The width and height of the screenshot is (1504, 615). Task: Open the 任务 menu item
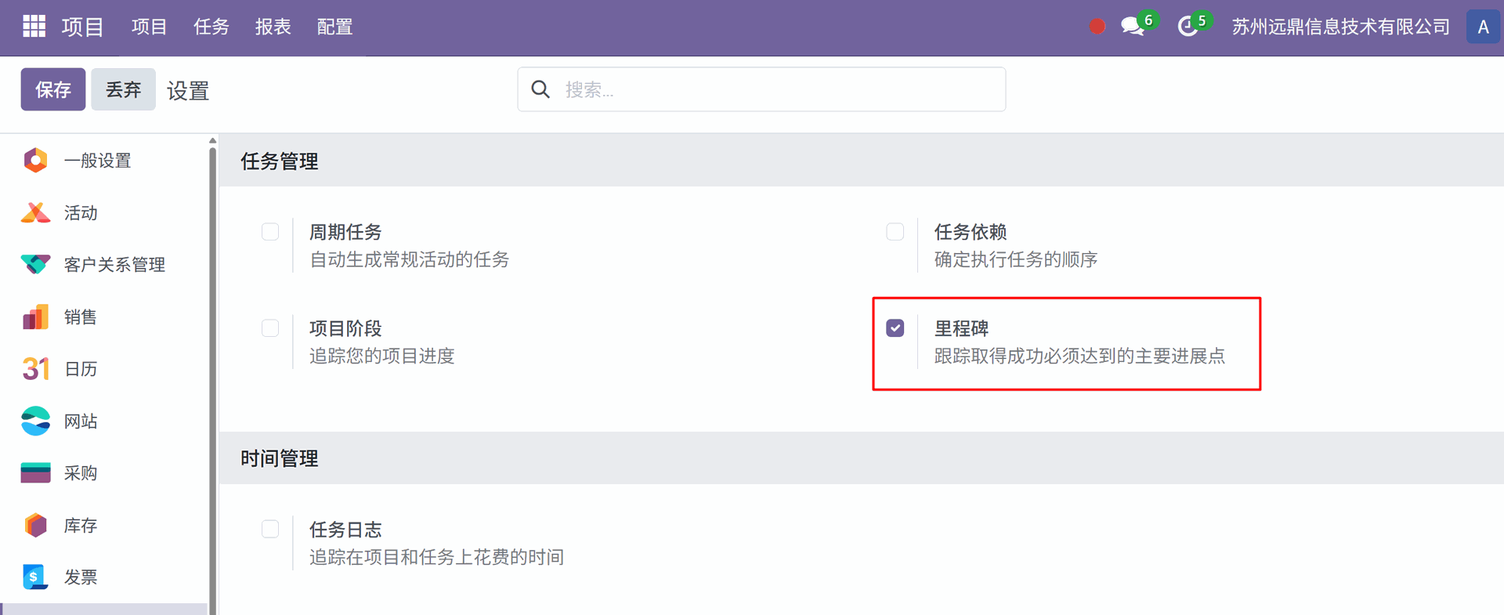pos(211,27)
